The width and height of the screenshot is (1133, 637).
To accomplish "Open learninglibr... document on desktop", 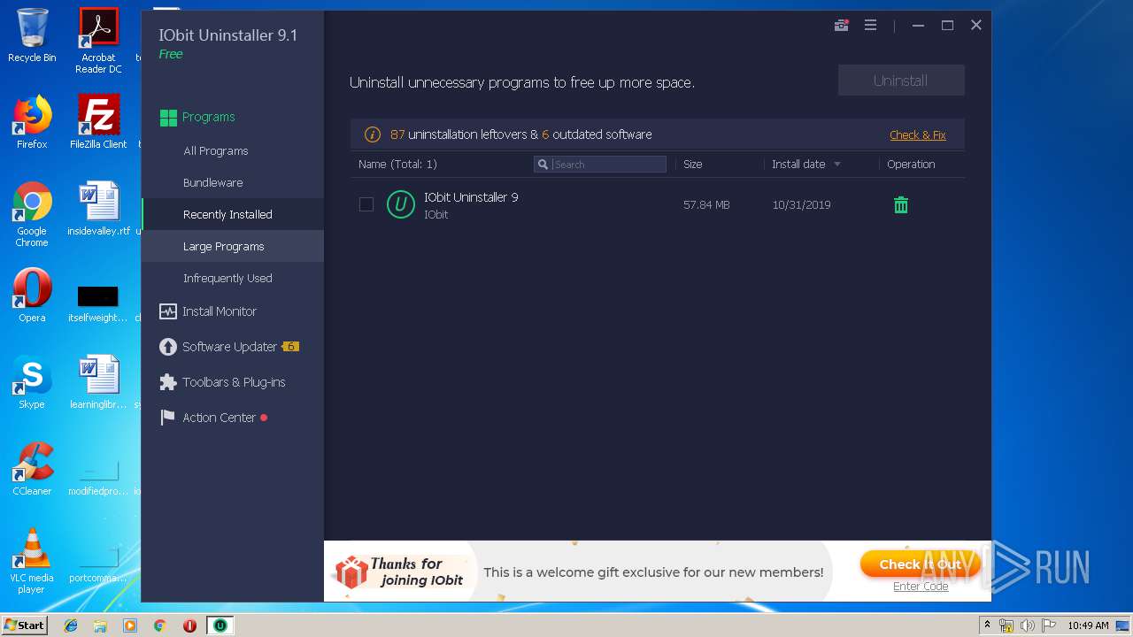I will (98, 382).
